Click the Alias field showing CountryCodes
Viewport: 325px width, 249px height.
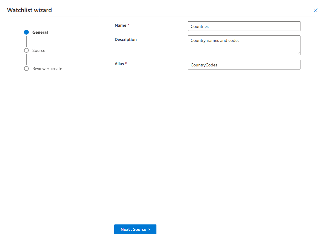244,65
